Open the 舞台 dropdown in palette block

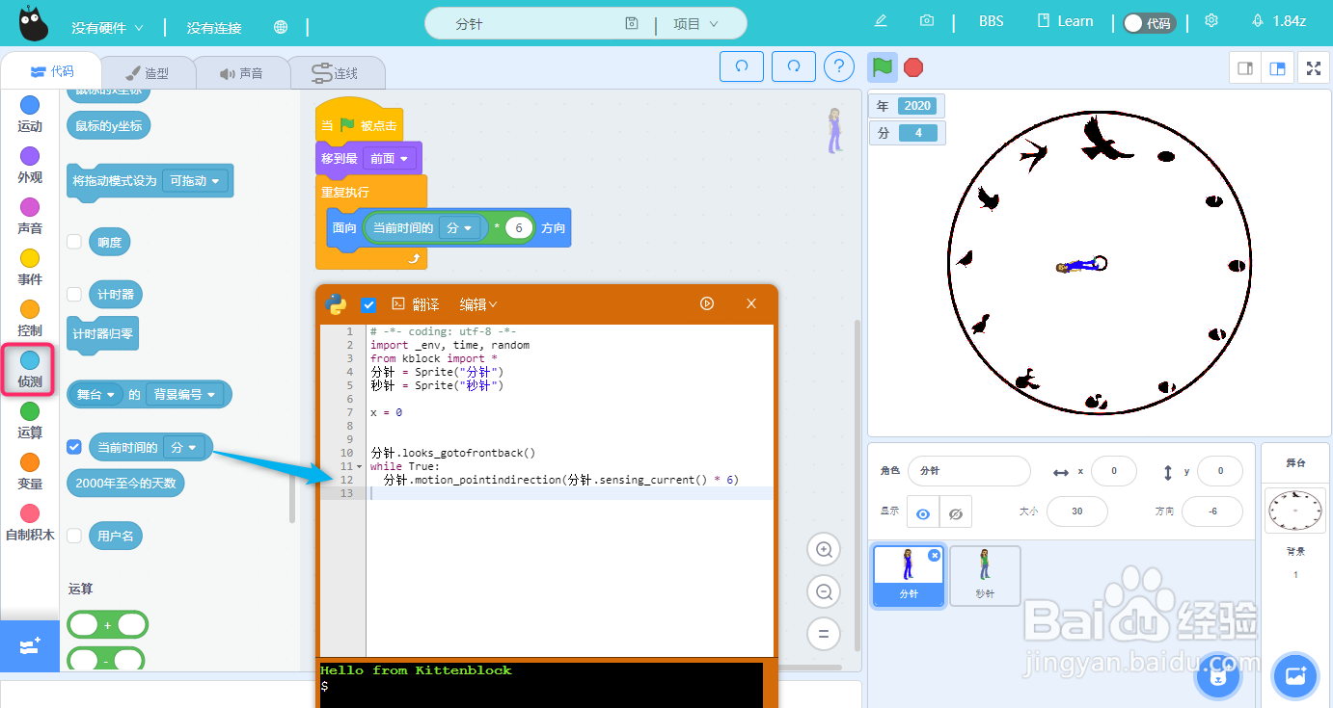point(97,394)
